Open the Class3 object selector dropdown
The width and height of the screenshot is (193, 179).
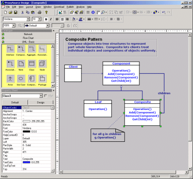coord(41,96)
